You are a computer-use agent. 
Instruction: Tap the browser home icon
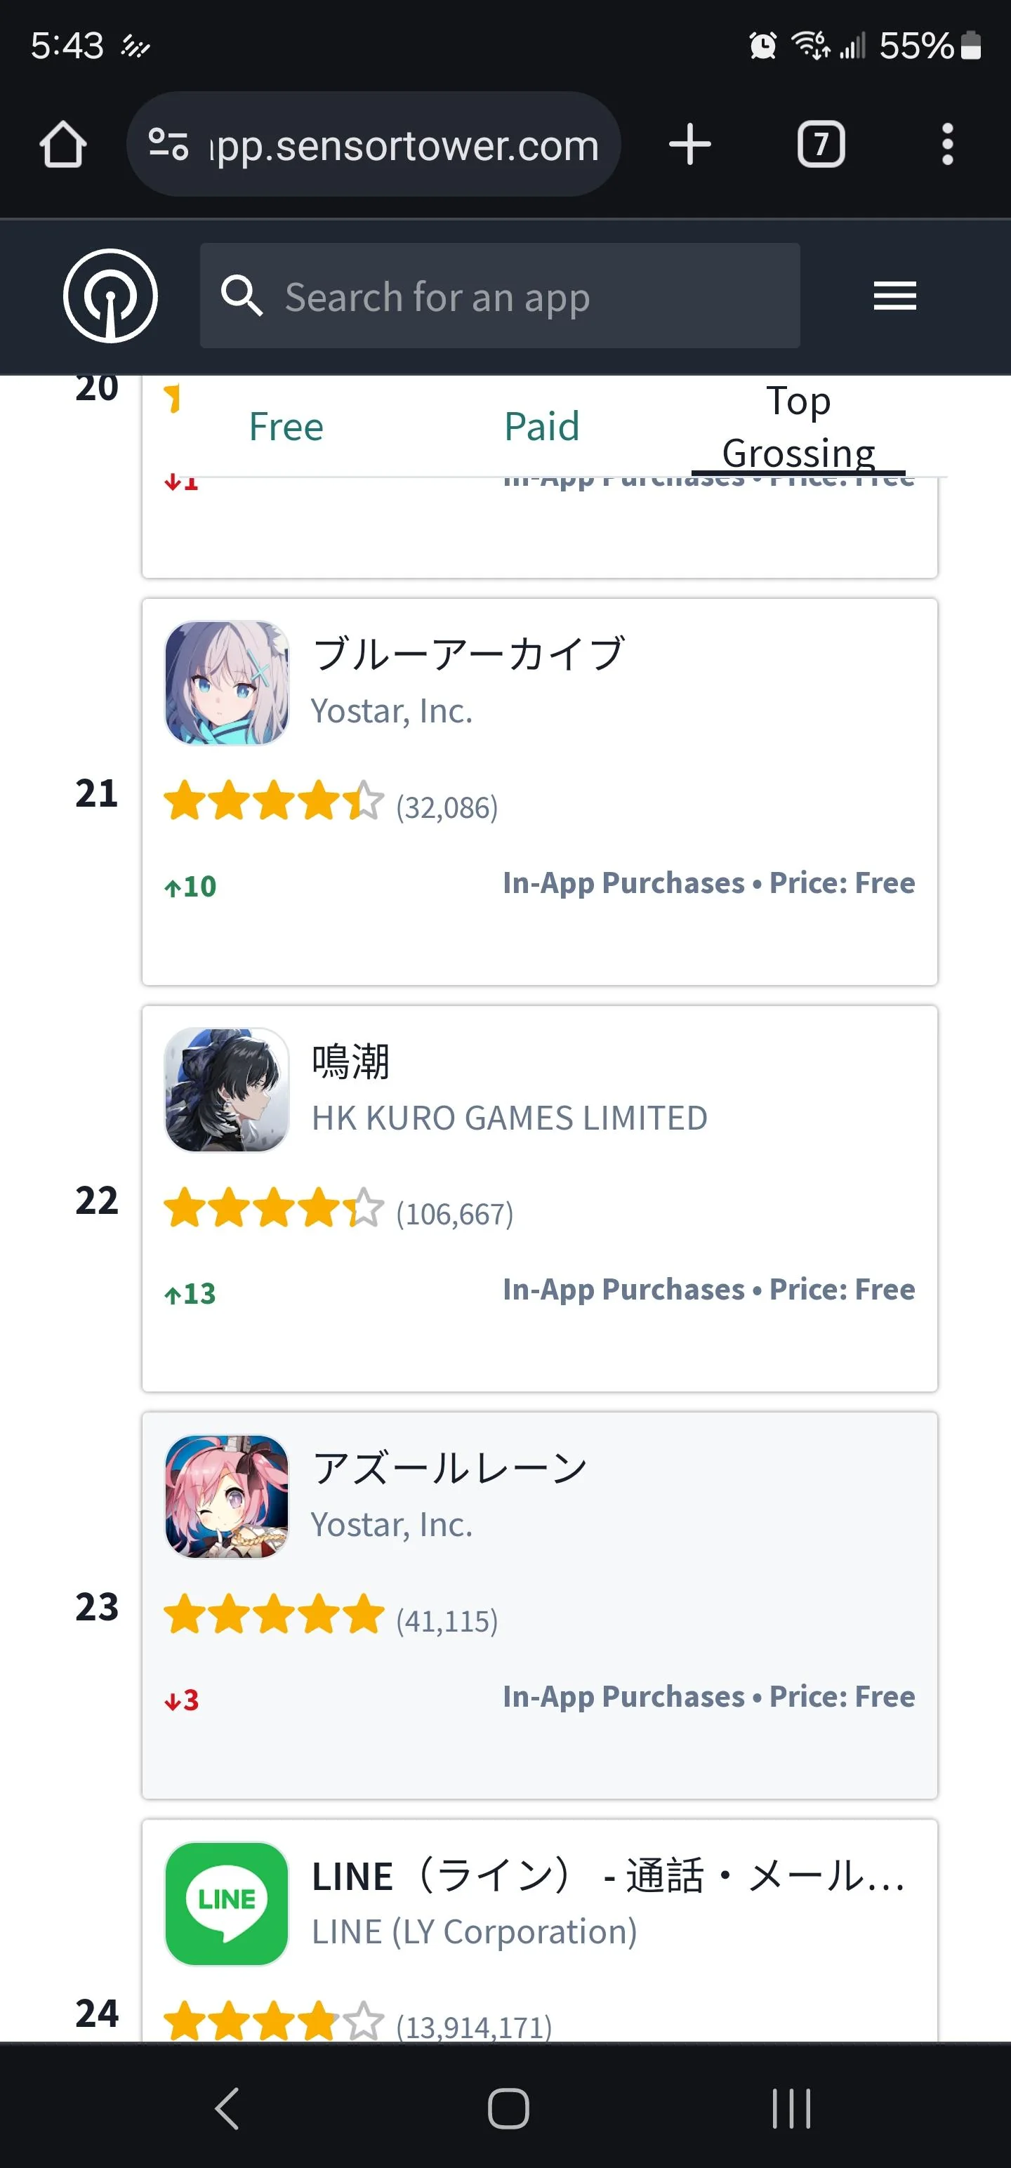pyautogui.click(x=63, y=145)
